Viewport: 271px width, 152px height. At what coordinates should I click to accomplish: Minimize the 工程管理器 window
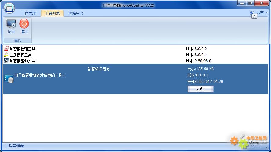point(242,3)
